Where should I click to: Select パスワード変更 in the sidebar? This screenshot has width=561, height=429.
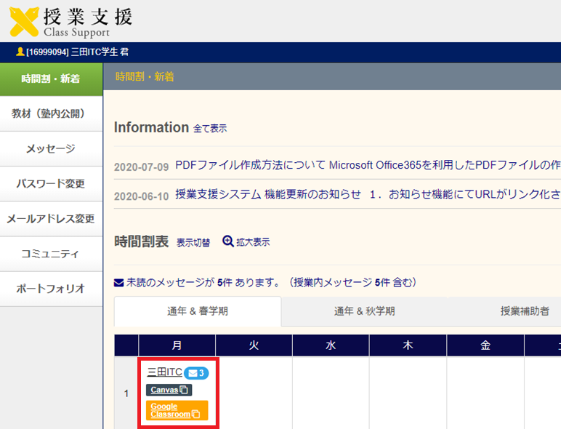pyautogui.click(x=51, y=183)
